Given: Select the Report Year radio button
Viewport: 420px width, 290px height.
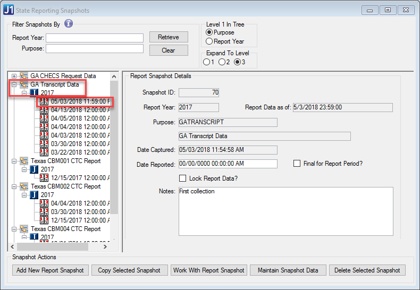Looking at the screenshot, I should (209, 41).
